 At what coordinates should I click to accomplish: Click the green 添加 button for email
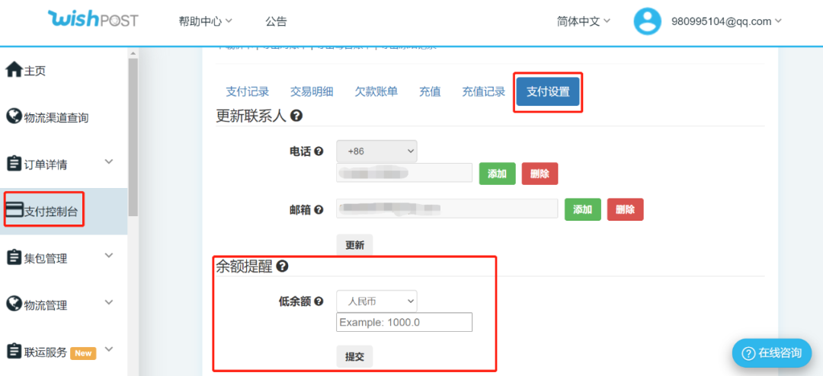pos(583,209)
